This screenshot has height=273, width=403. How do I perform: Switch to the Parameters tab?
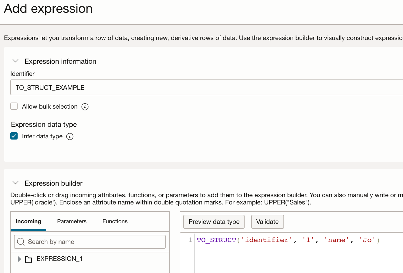click(x=72, y=221)
